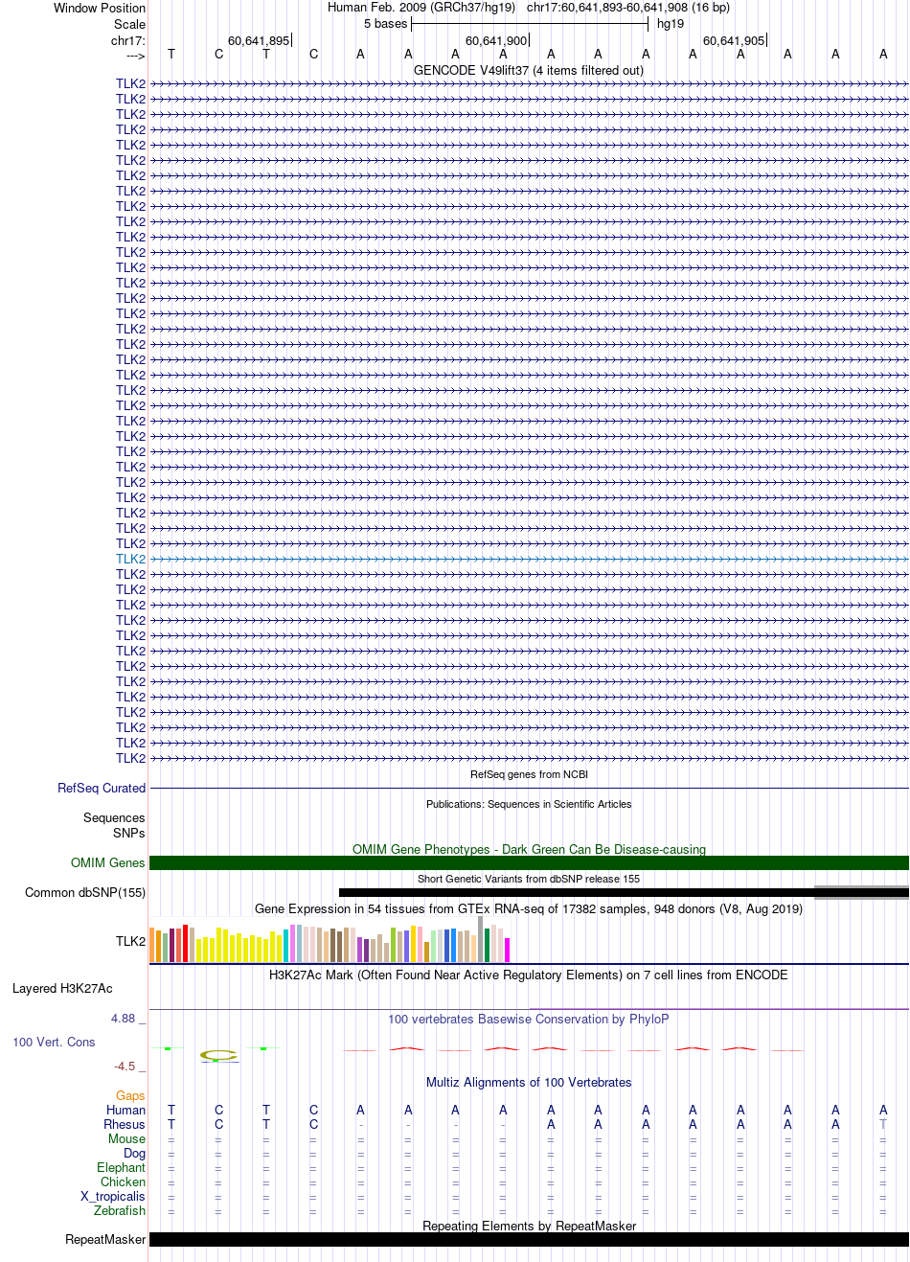Select the 'Elephant' species row label
The width and height of the screenshot is (910, 1262).
click(122, 1167)
